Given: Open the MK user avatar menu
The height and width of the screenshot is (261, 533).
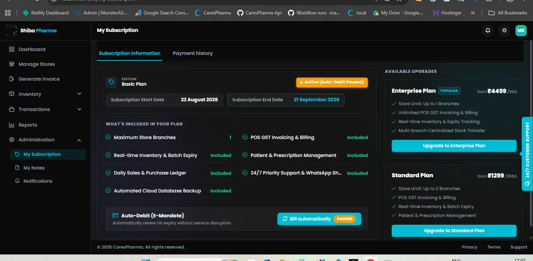Looking at the screenshot, I should [x=521, y=30].
